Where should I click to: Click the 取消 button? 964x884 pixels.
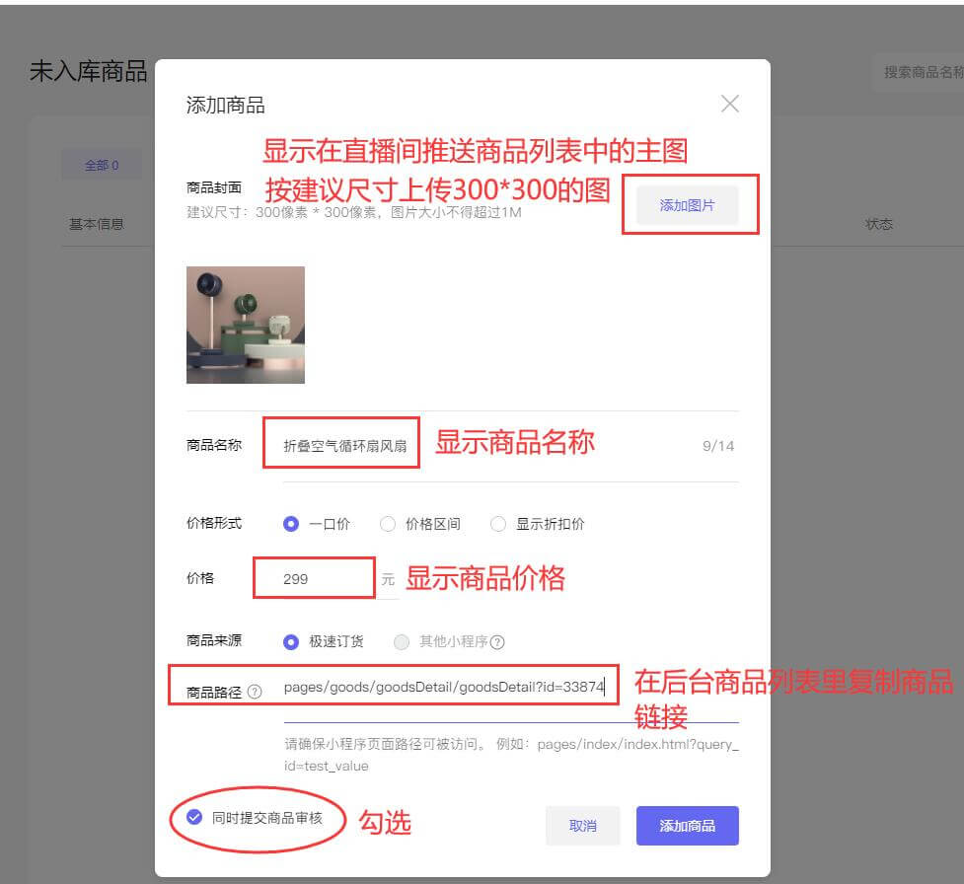582,826
